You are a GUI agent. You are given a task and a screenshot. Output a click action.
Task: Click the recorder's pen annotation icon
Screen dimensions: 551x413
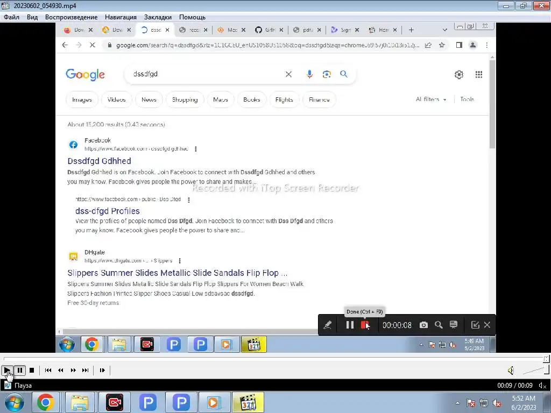click(328, 325)
